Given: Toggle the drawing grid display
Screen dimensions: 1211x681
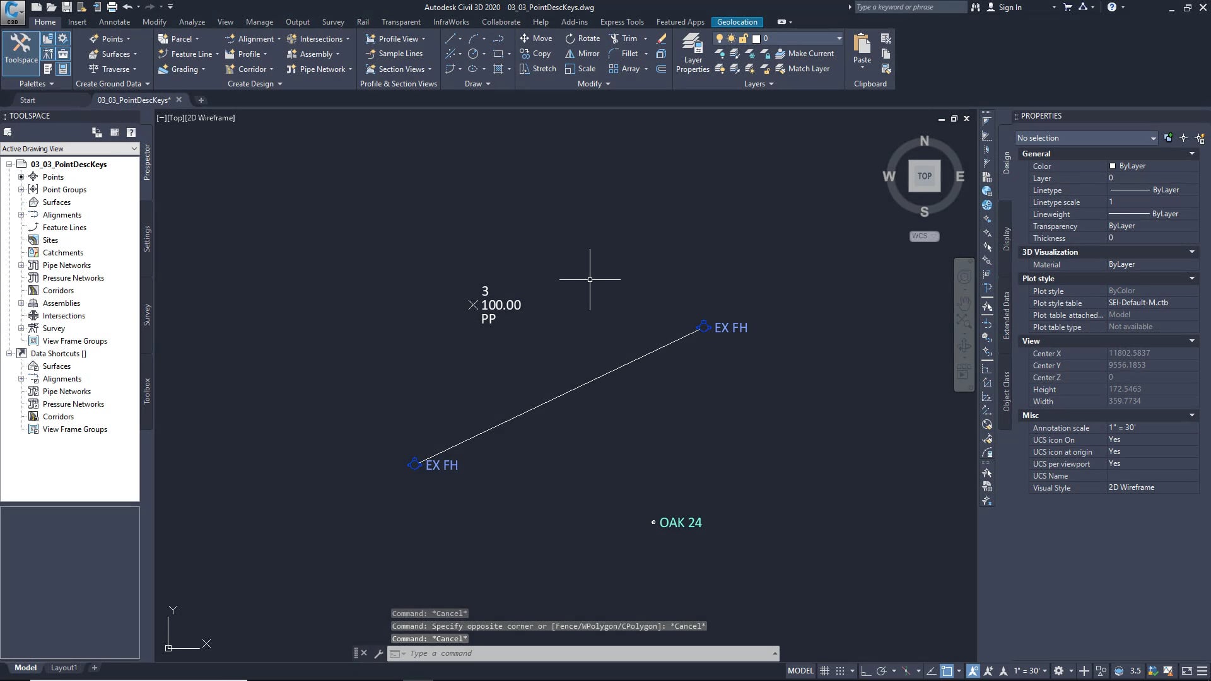Looking at the screenshot, I should tap(824, 671).
